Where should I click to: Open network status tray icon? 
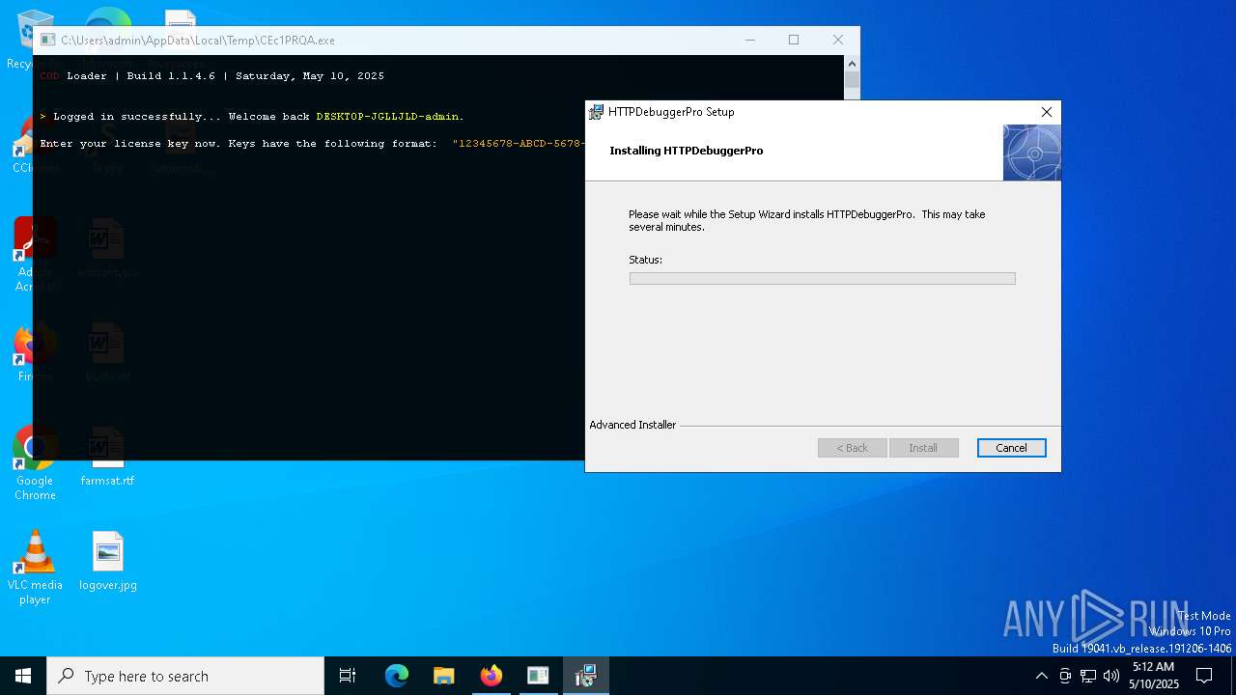click(x=1088, y=676)
